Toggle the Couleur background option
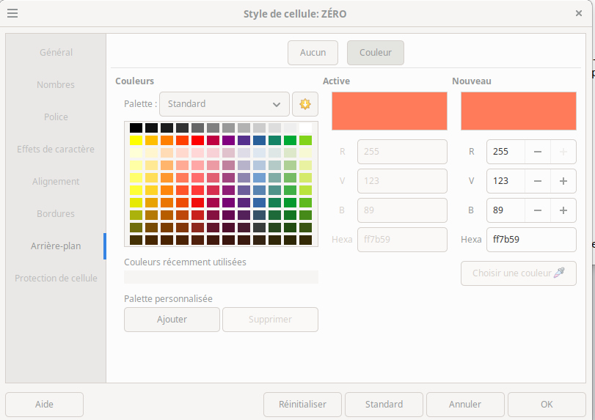Viewport: 595px width, 420px height. click(375, 53)
